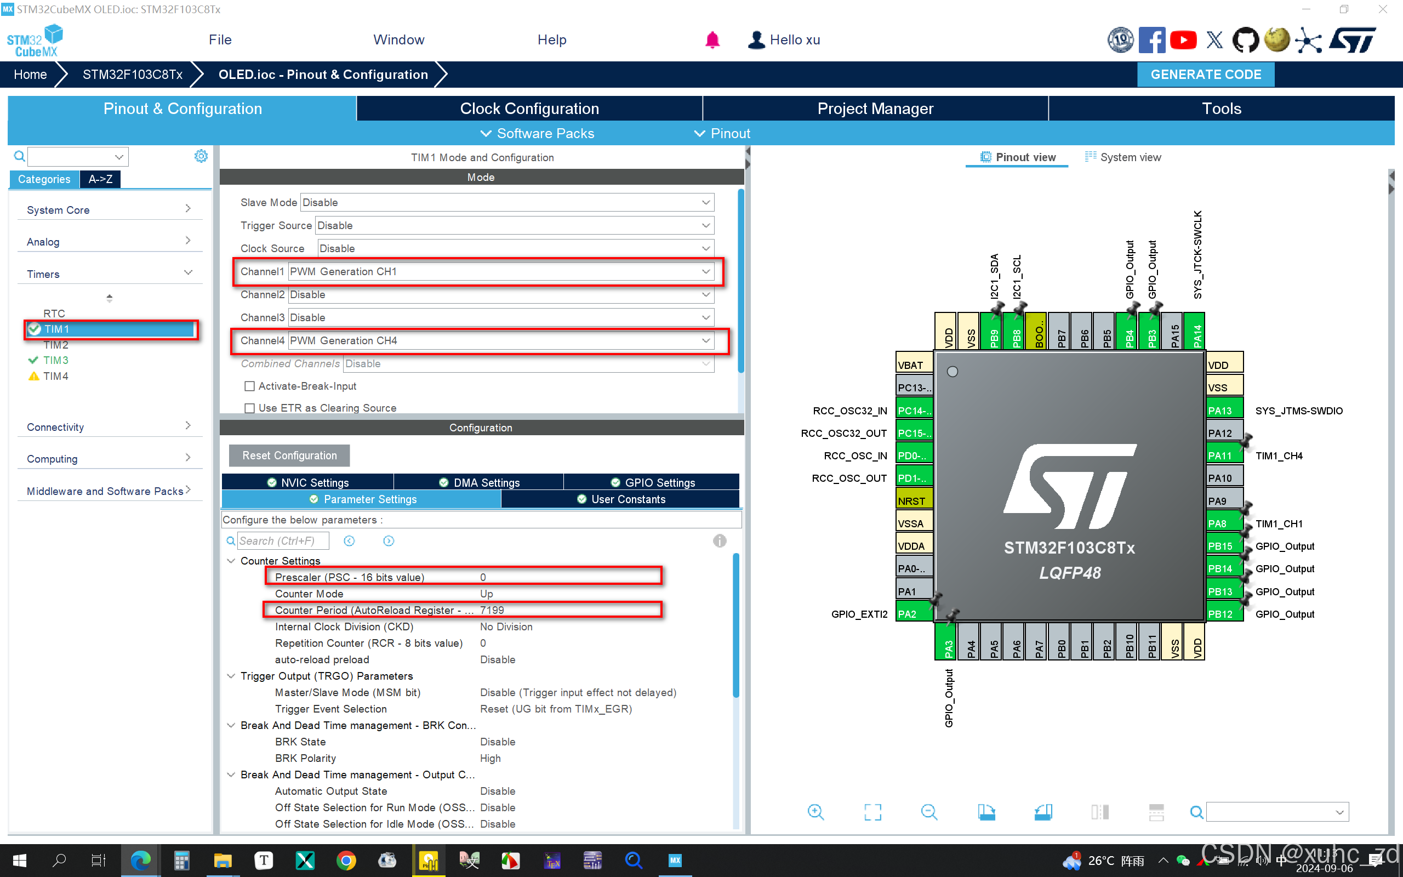
Task: Open the Channel4 PWM Generation dropdown
Action: click(501, 340)
